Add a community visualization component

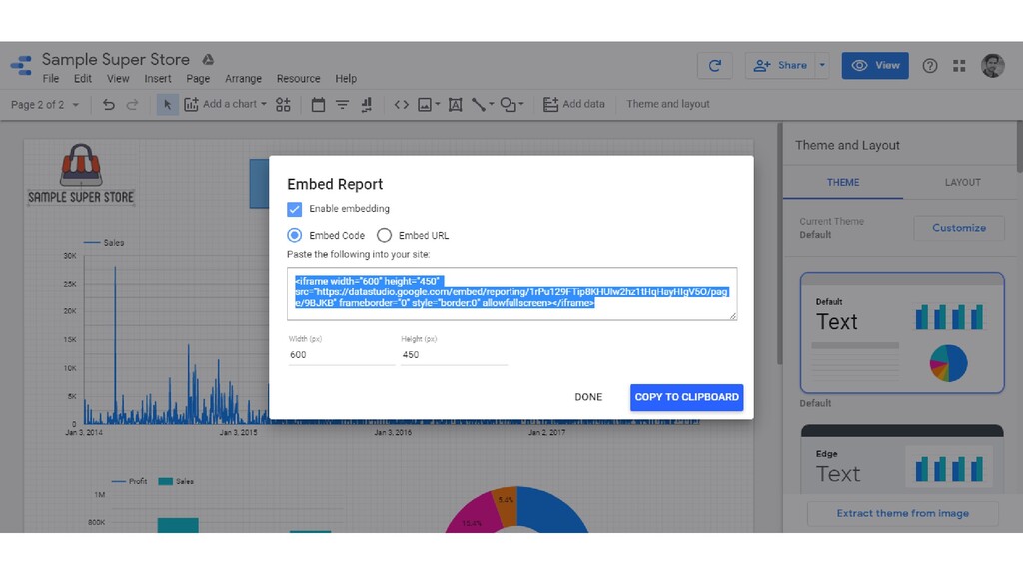coord(283,104)
